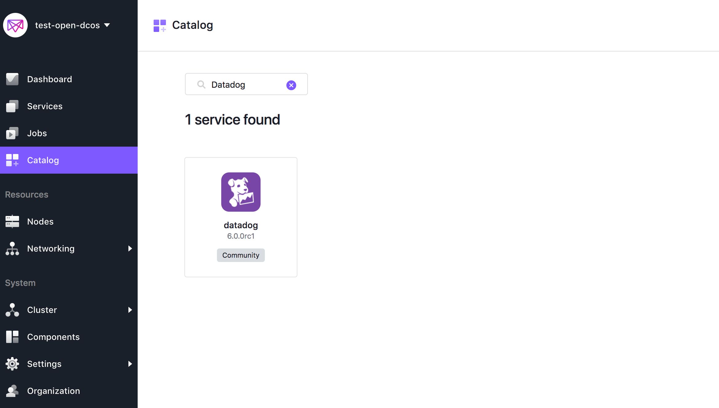The height and width of the screenshot is (408, 719).
Task: Open the Jobs section
Action: tap(37, 133)
